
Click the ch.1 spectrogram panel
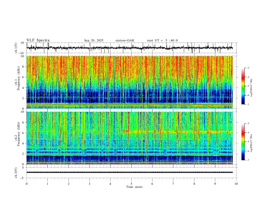pos(129,82)
